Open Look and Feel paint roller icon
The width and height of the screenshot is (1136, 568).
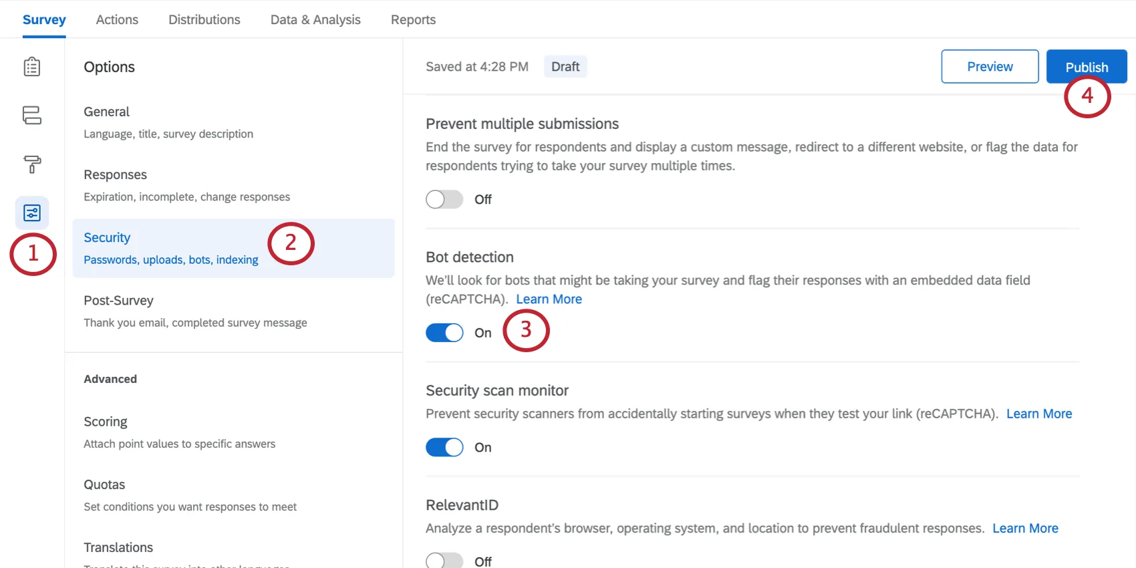tap(32, 164)
